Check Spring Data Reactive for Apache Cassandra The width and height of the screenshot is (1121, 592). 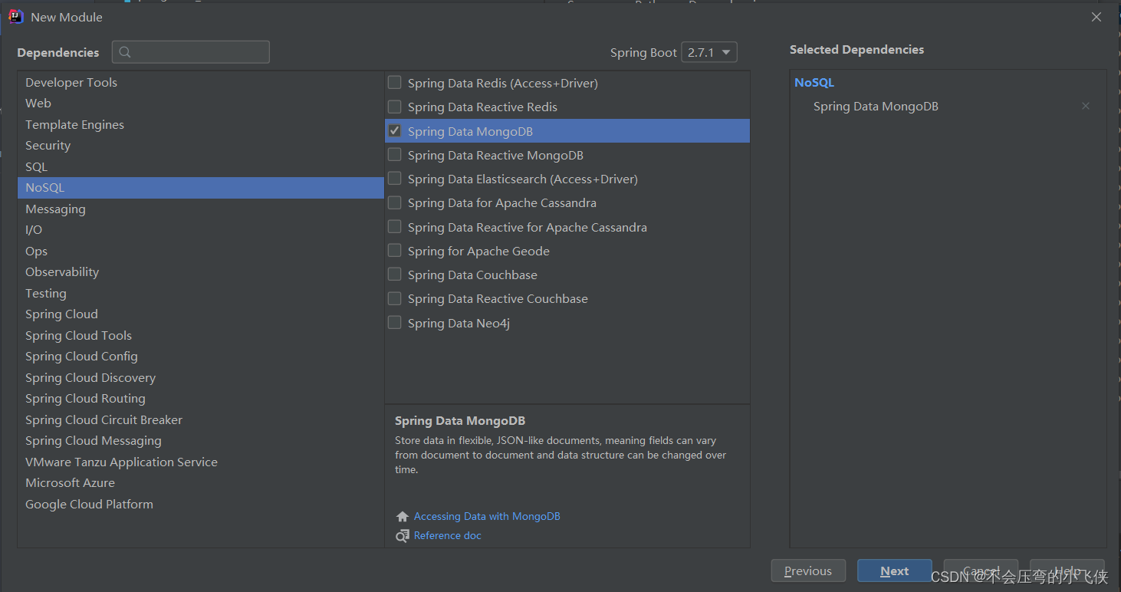click(x=394, y=227)
